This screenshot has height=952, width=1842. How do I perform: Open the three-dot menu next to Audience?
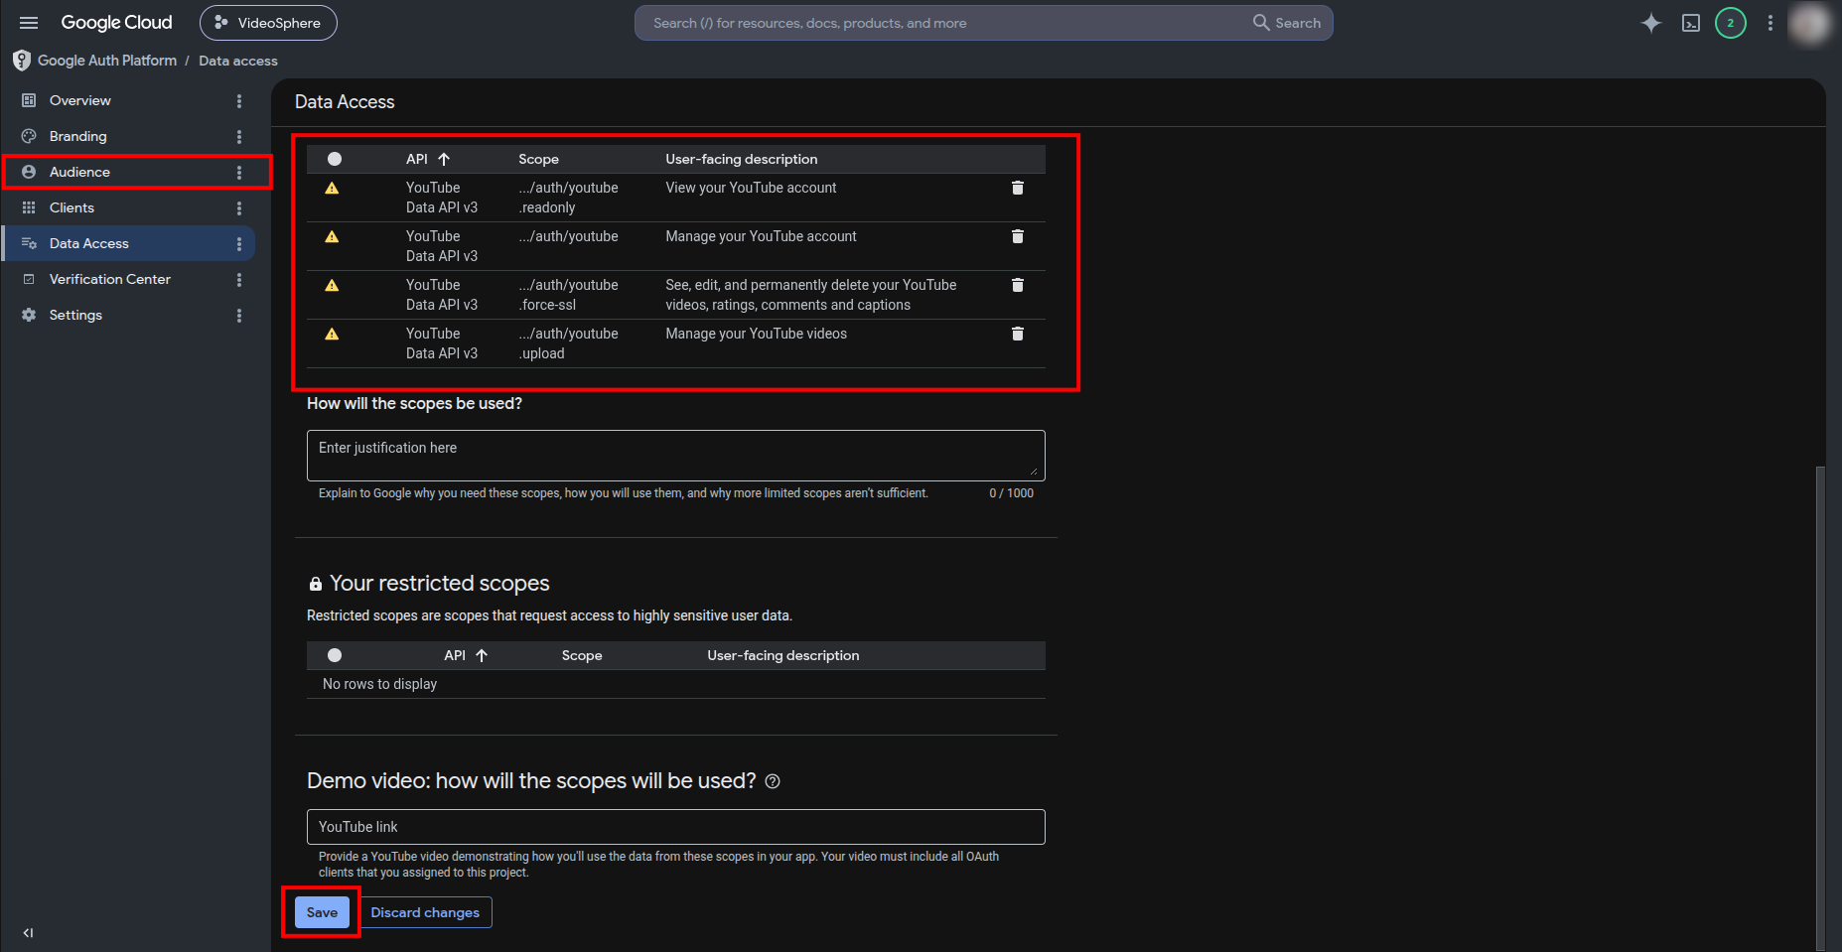[x=239, y=172]
